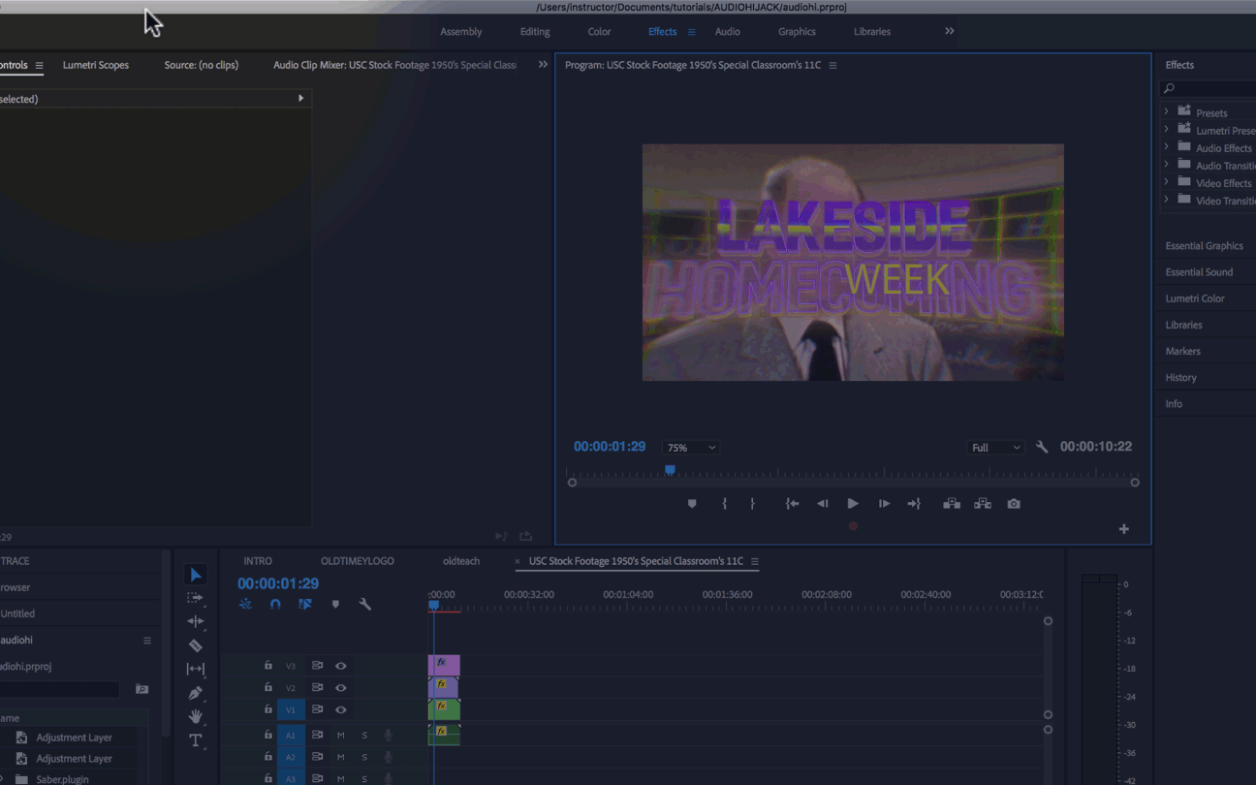This screenshot has width=1256, height=785.
Task: Click the Effects panel search icon
Action: click(x=1169, y=88)
